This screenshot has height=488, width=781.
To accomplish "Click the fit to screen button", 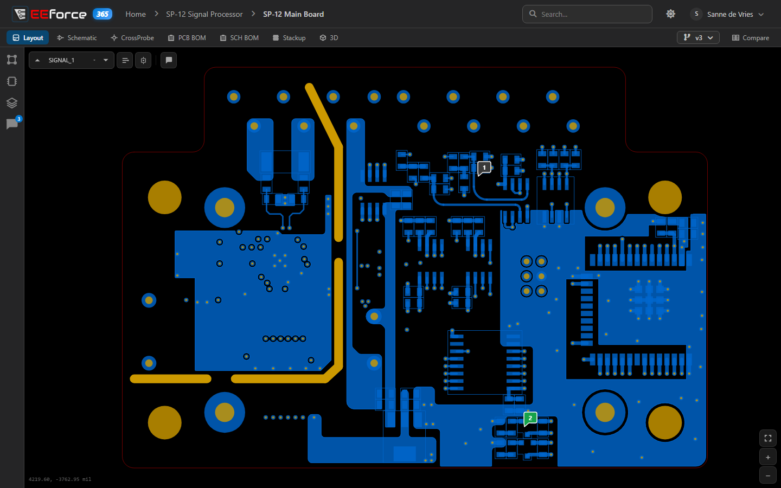I will (768, 439).
